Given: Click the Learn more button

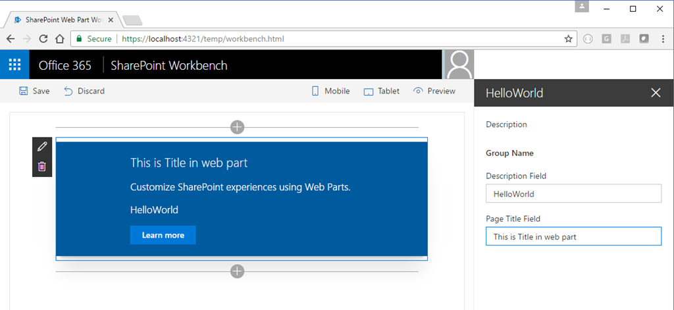Looking at the screenshot, I should [x=163, y=235].
